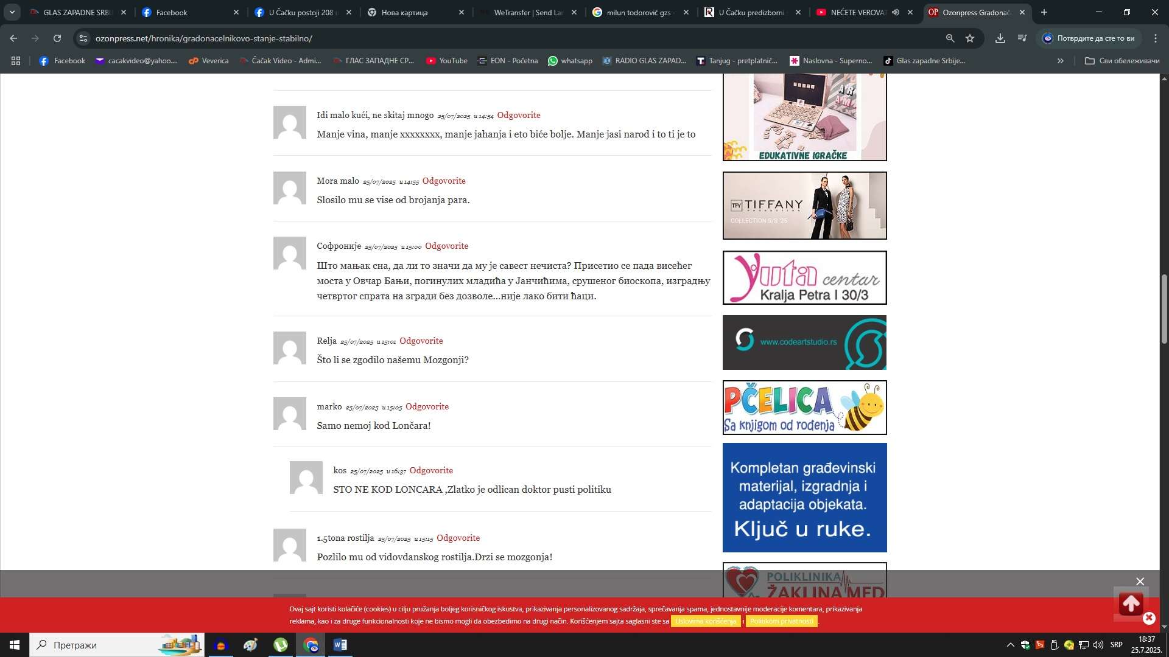
Task: Open YouTube bookmark
Action: pos(447,61)
